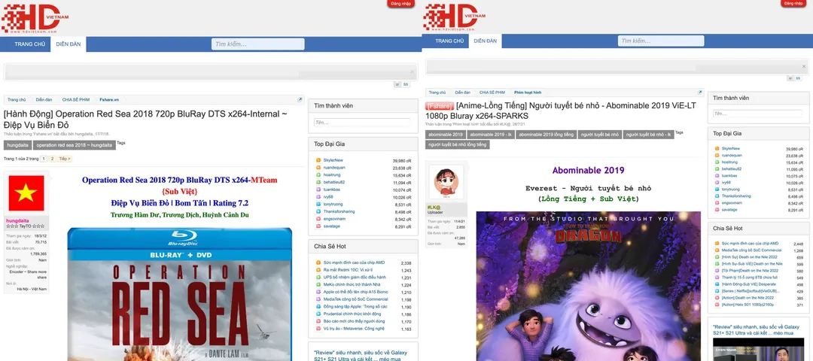The image size is (813, 361).
Task: Click the Operation Red Sea Blu-ray cover image
Action: click(x=181, y=293)
